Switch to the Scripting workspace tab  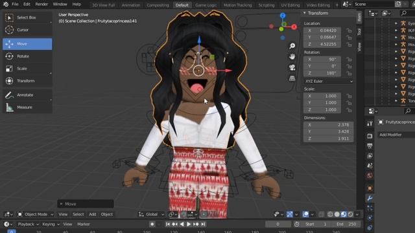coord(267,5)
